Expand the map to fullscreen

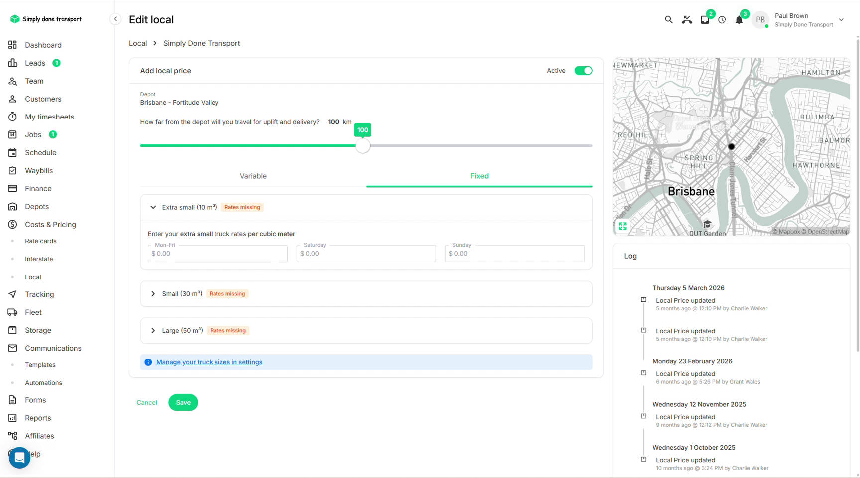[x=623, y=226]
